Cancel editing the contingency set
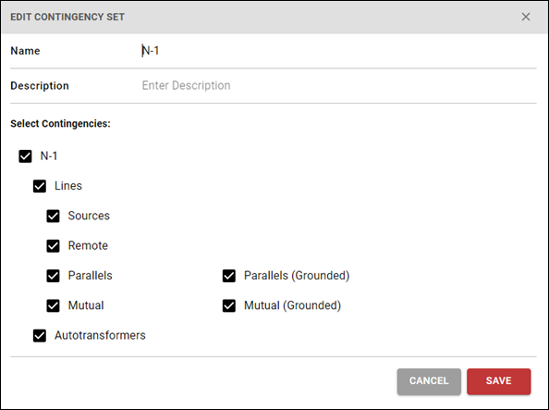Viewport: 549px width, 410px height. (429, 381)
